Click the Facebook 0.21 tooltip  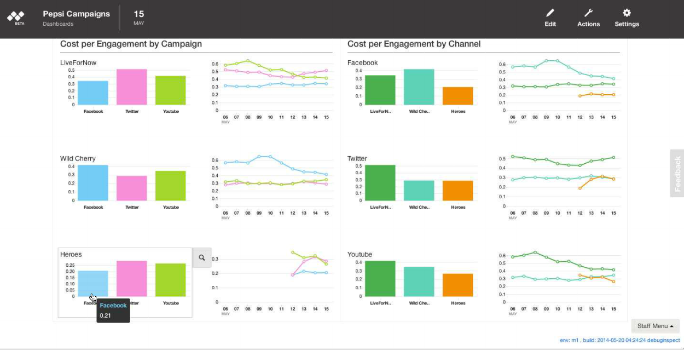point(113,311)
